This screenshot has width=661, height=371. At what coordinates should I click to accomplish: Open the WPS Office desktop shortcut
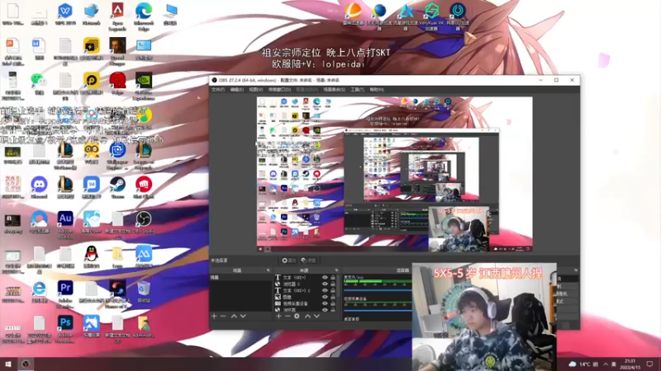pos(65,14)
